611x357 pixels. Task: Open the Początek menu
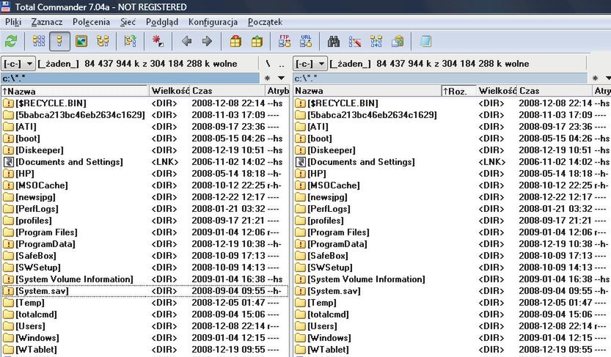265,22
